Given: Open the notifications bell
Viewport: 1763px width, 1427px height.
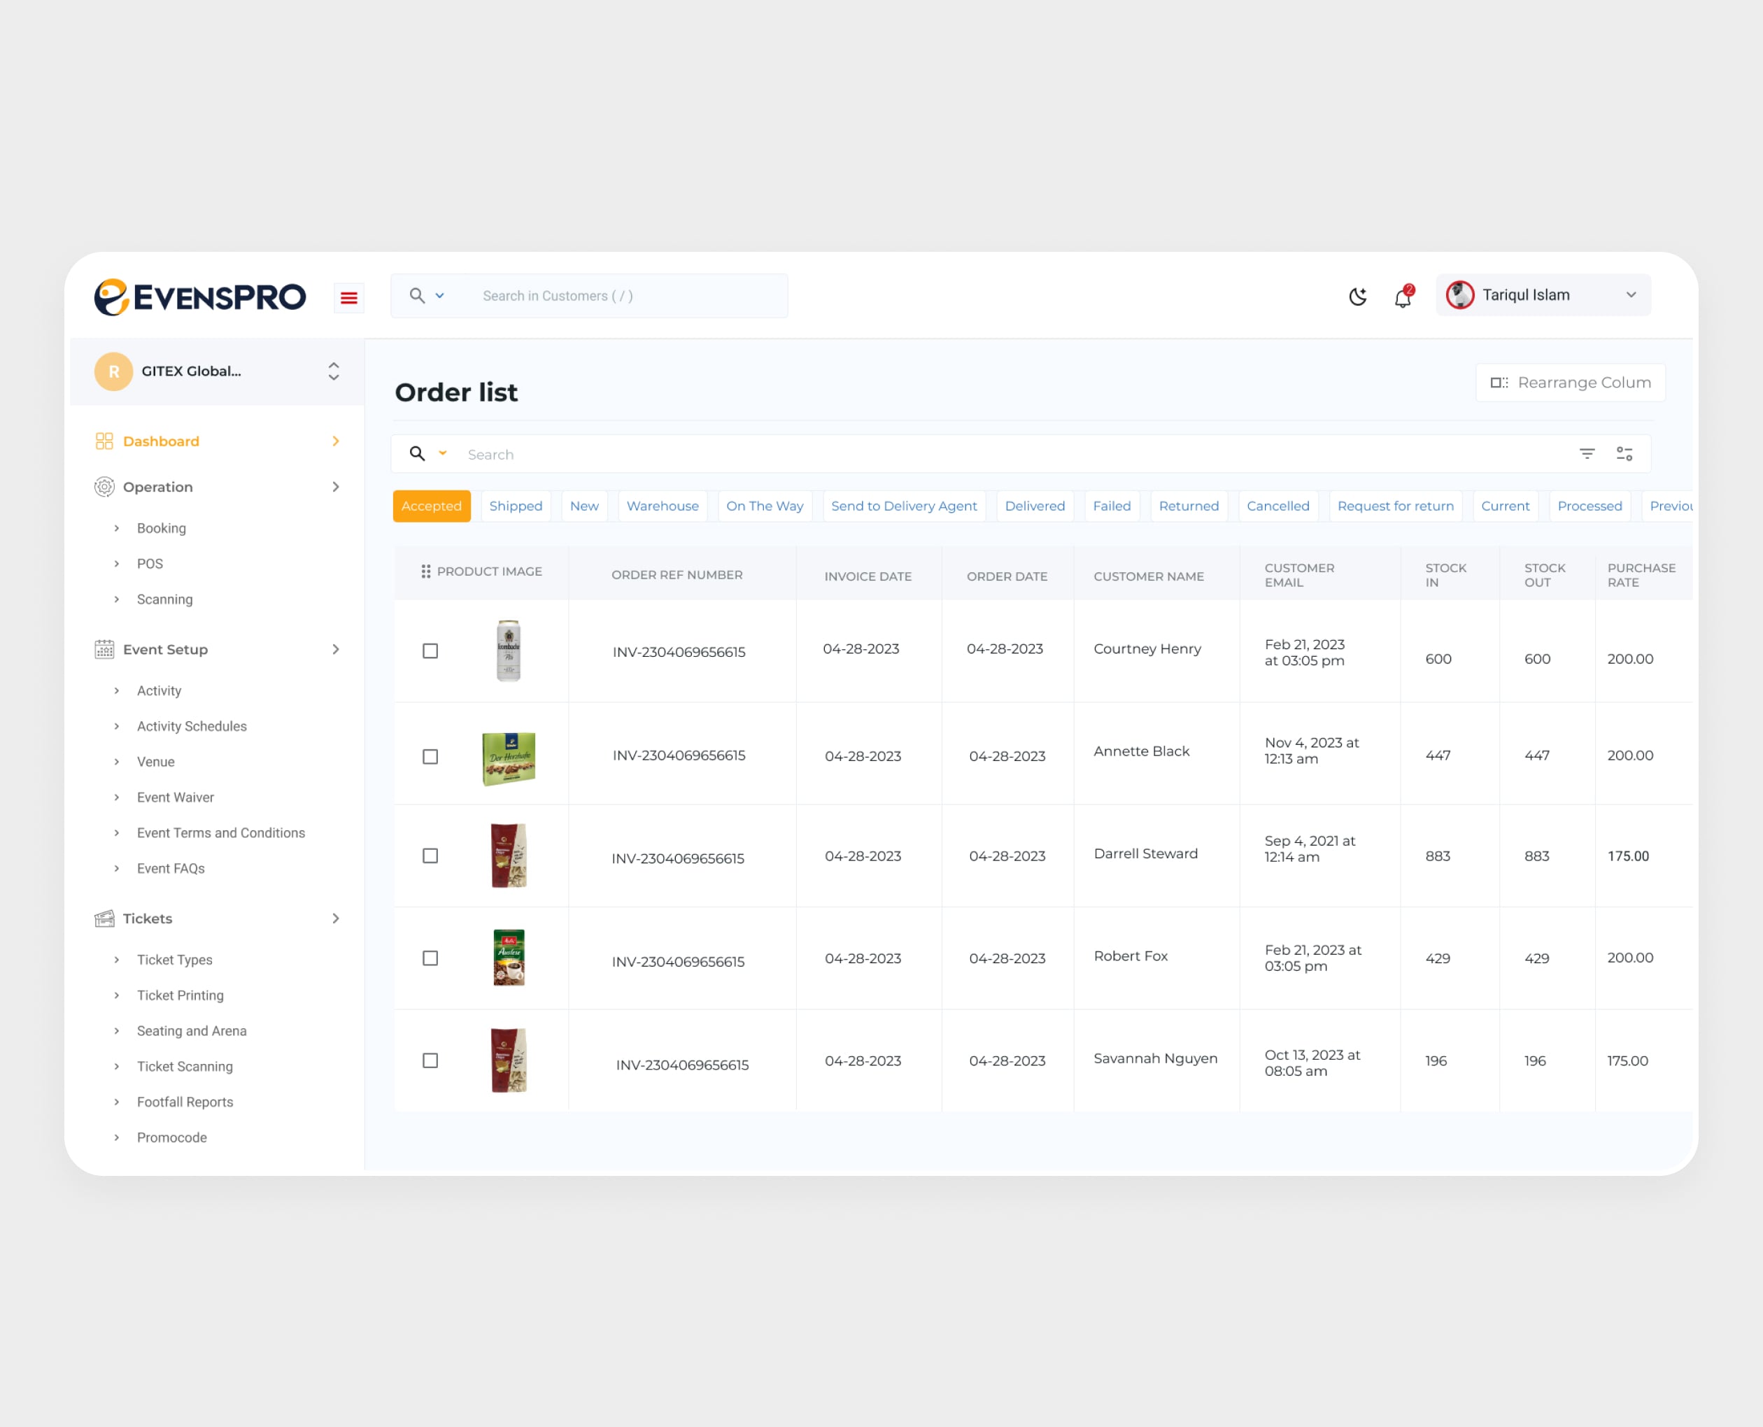Looking at the screenshot, I should pyautogui.click(x=1403, y=297).
